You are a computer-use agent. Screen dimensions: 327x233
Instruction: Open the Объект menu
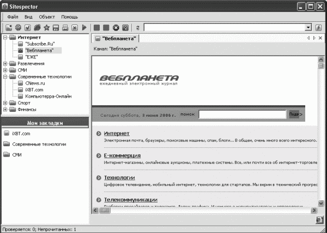tap(47, 17)
